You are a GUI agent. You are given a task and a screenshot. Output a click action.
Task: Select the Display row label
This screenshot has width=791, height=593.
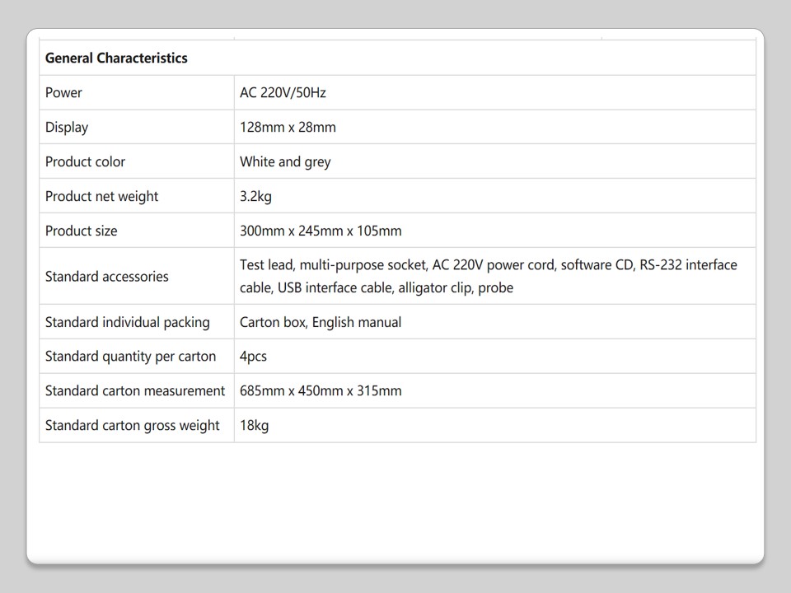67,127
